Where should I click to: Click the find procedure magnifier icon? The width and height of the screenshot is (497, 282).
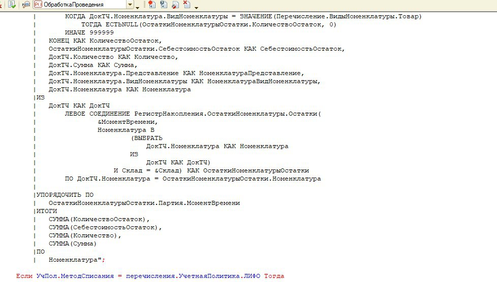(x=26, y=5)
